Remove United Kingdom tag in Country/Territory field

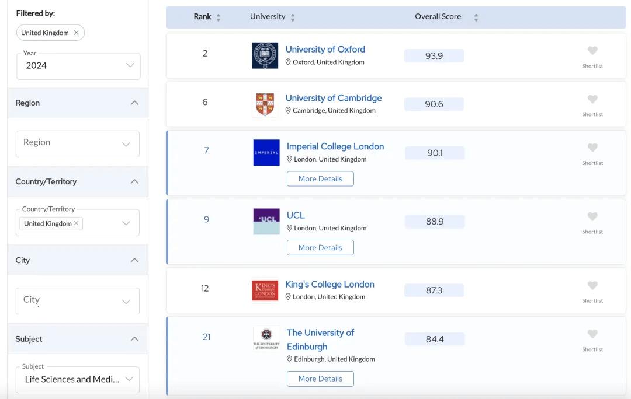point(76,223)
